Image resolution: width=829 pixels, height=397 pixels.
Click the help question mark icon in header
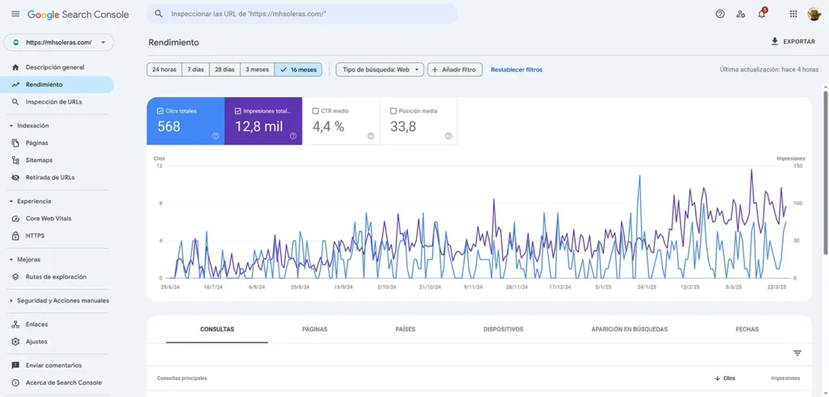[720, 15]
